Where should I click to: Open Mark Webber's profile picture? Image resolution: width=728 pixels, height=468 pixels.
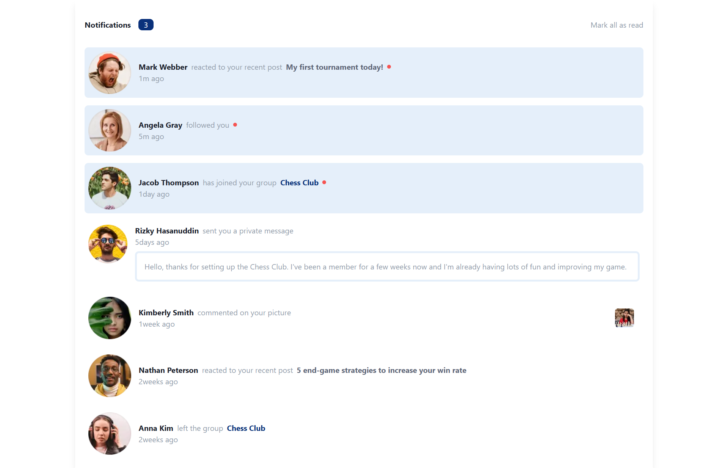110,73
